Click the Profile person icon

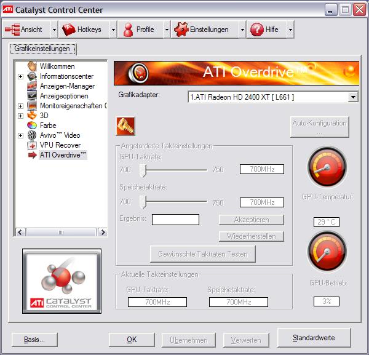[x=128, y=30]
